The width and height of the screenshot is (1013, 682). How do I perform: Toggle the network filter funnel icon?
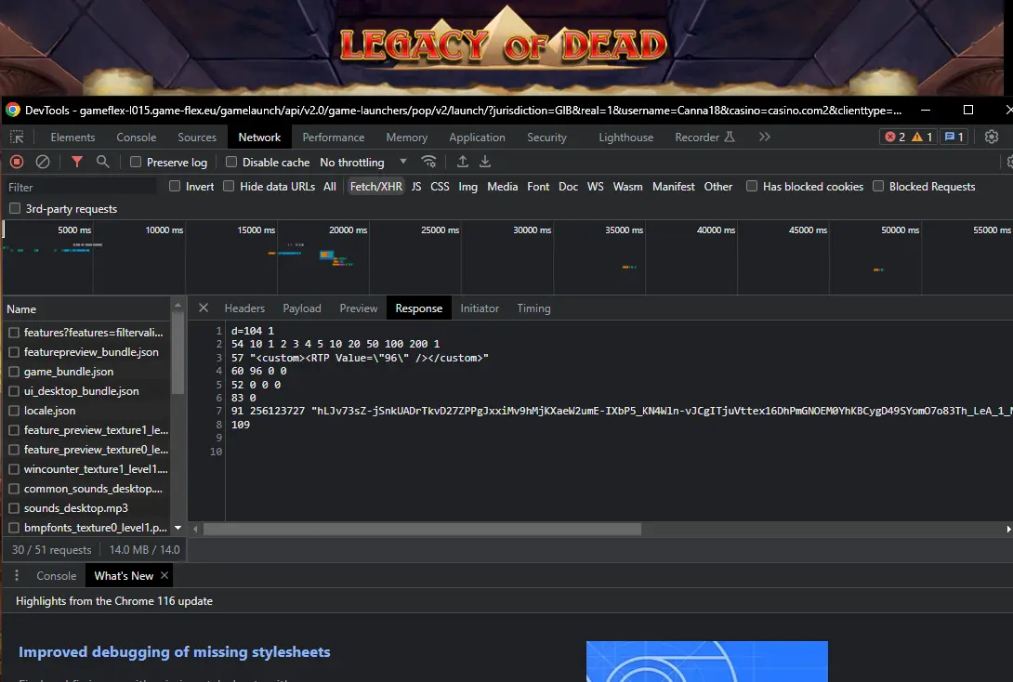click(x=77, y=162)
